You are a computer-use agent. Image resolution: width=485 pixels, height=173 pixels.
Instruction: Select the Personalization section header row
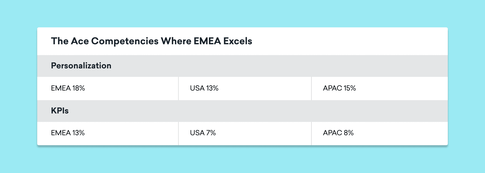pos(242,66)
